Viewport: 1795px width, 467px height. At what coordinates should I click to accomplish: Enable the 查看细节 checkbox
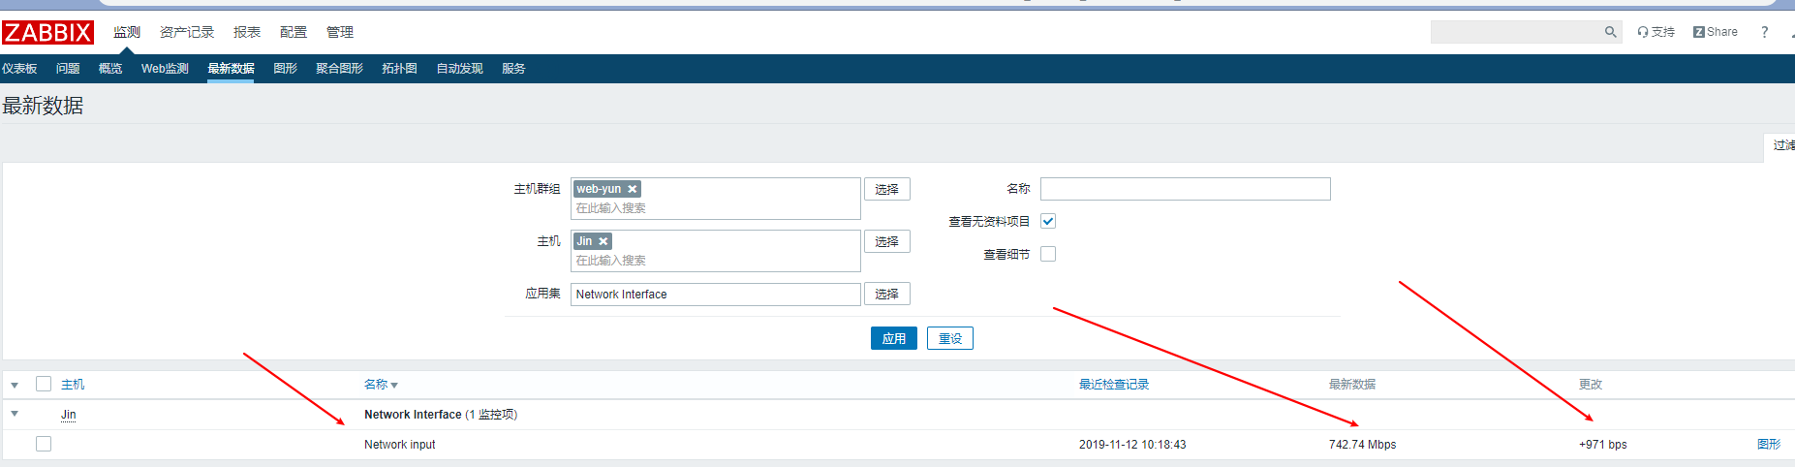[x=1048, y=254]
